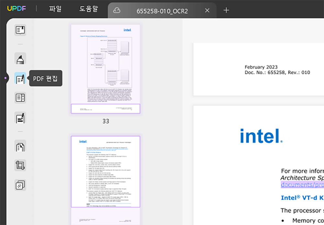Click the Doc. No.: 655258 text line
The image size is (324, 225).
[x=277, y=72]
